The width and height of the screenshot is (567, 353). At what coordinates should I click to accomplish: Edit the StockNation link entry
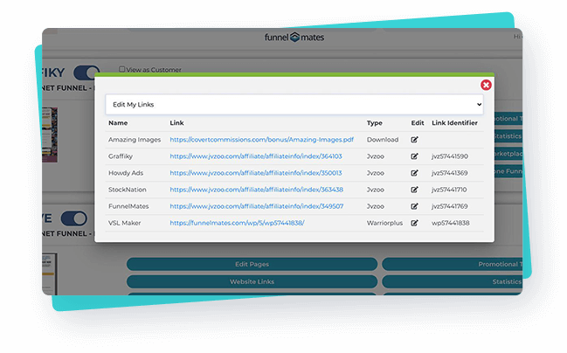[414, 190]
